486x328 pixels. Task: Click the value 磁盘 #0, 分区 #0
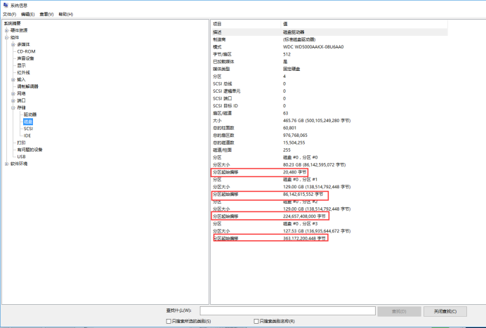click(x=301, y=157)
